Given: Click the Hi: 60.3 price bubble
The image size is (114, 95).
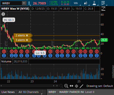Looking at the screenshot, I should point(9,20).
